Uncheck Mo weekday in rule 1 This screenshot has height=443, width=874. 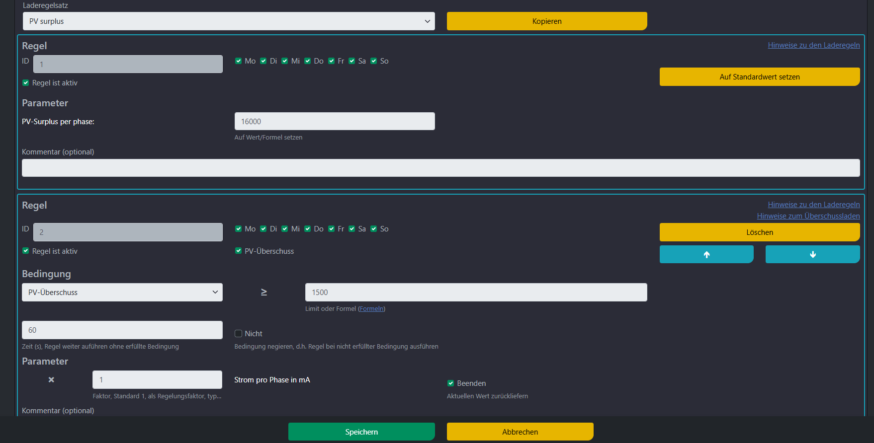(x=239, y=61)
